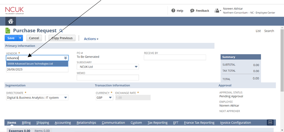Open the Vendor field dropdown arrow
This screenshot has width=284, height=132.
point(66,58)
